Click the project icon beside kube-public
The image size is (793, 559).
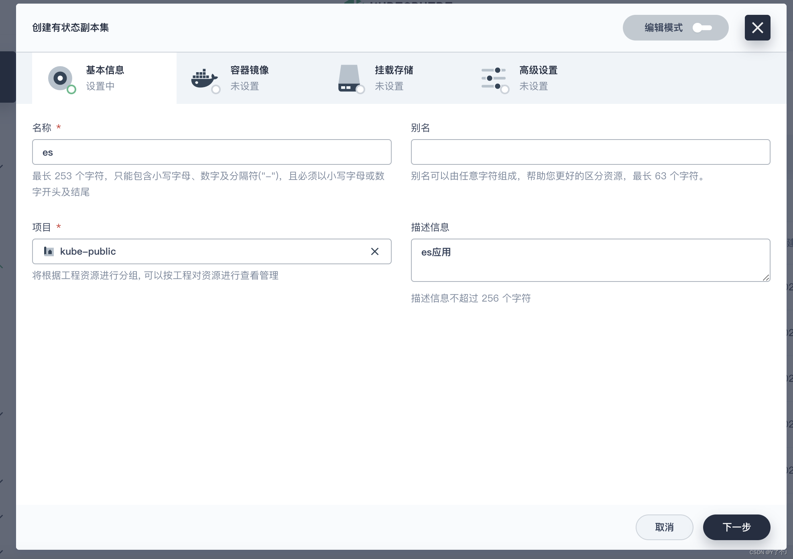click(49, 251)
